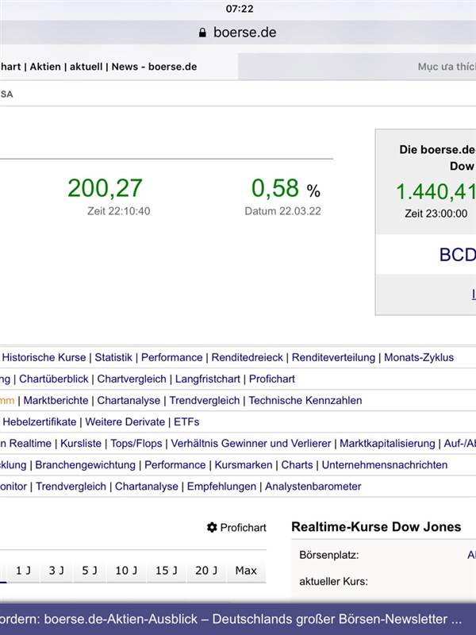Image resolution: width=476 pixels, height=635 pixels.
Task: Open the Charts link
Action: click(x=297, y=465)
